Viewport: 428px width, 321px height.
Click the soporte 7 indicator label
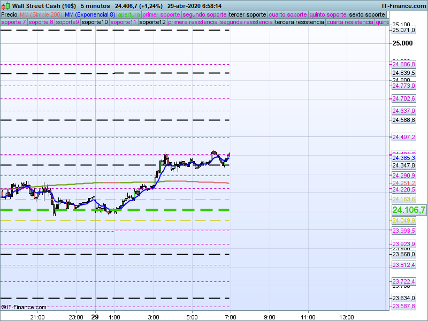[14, 22]
